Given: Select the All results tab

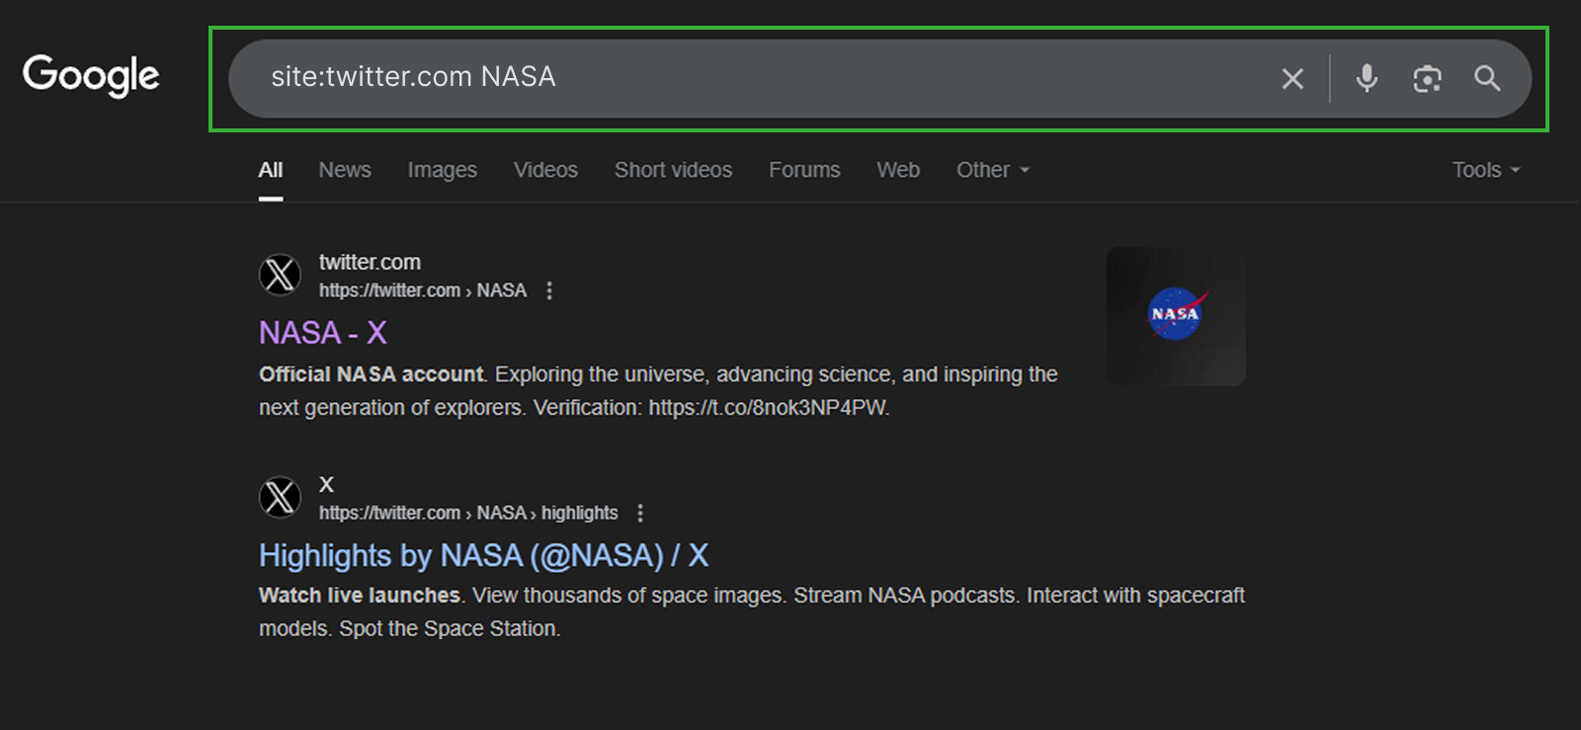Looking at the screenshot, I should point(271,170).
